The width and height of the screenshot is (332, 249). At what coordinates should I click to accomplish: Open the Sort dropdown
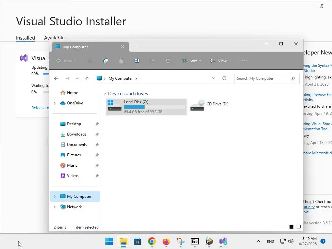click(191, 61)
